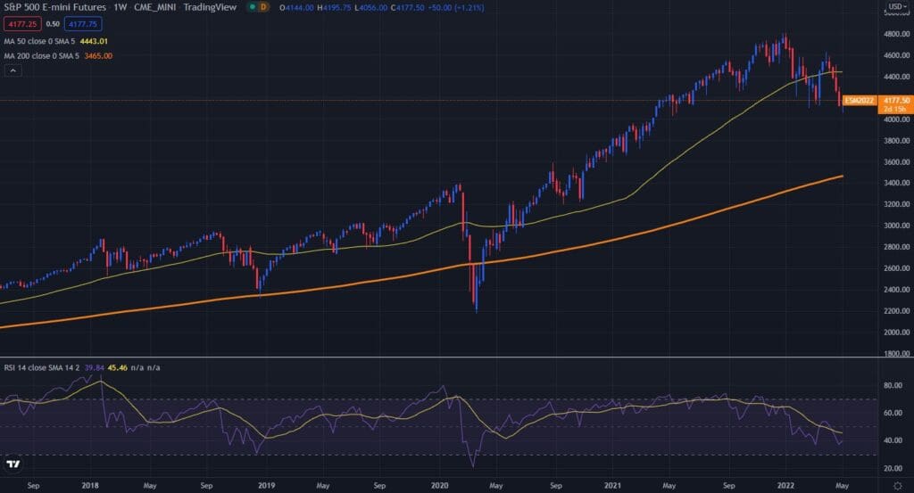Click the 2020 label on time axis
The height and width of the screenshot is (493, 914).
pyautogui.click(x=437, y=487)
